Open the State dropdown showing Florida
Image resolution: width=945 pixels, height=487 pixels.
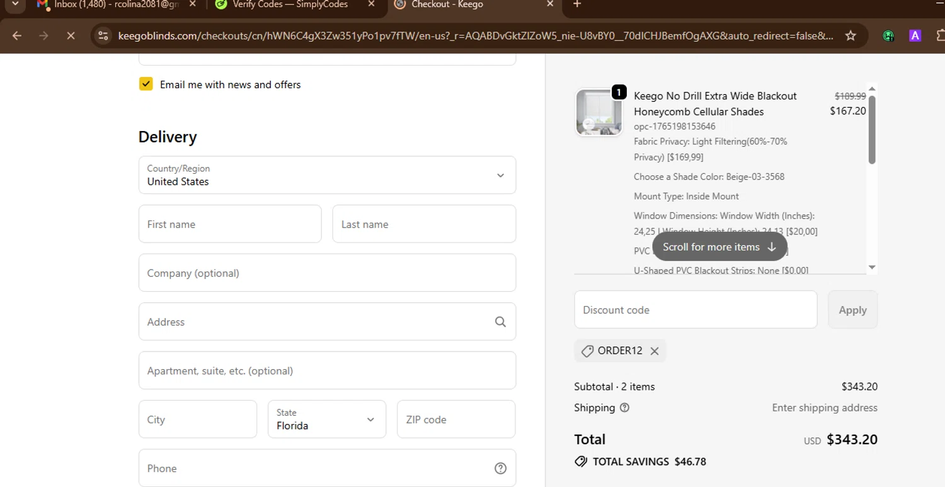pos(327,419)
